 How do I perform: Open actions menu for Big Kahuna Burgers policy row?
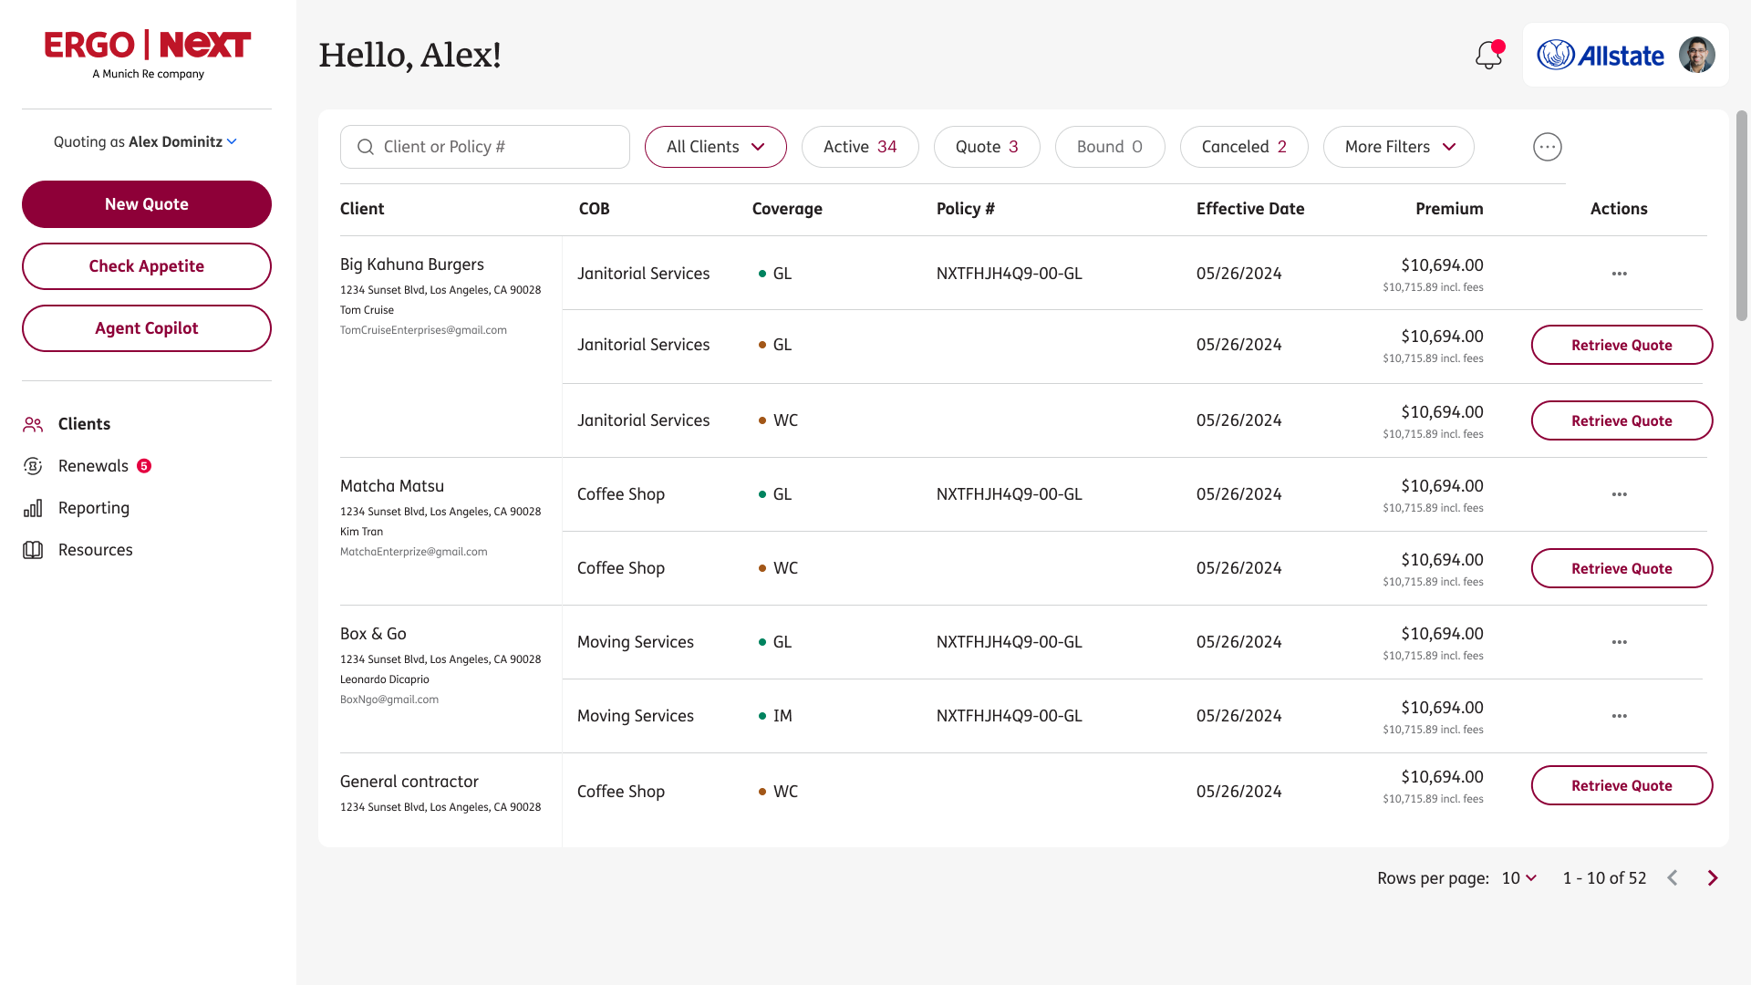click(1620, 274)
